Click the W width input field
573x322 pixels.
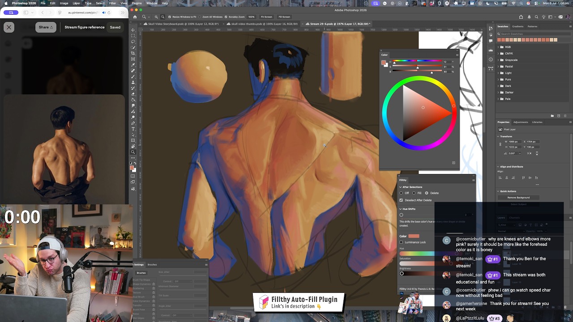[515, 142]
